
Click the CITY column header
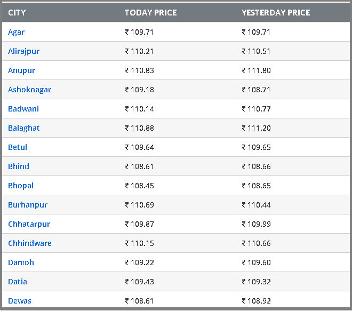coord(17,13)
